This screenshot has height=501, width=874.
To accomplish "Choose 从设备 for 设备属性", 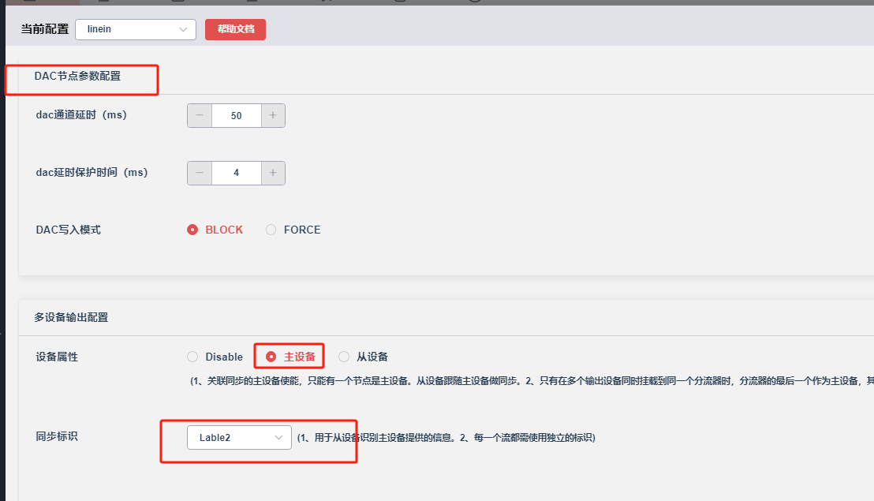I will (364, 357).
